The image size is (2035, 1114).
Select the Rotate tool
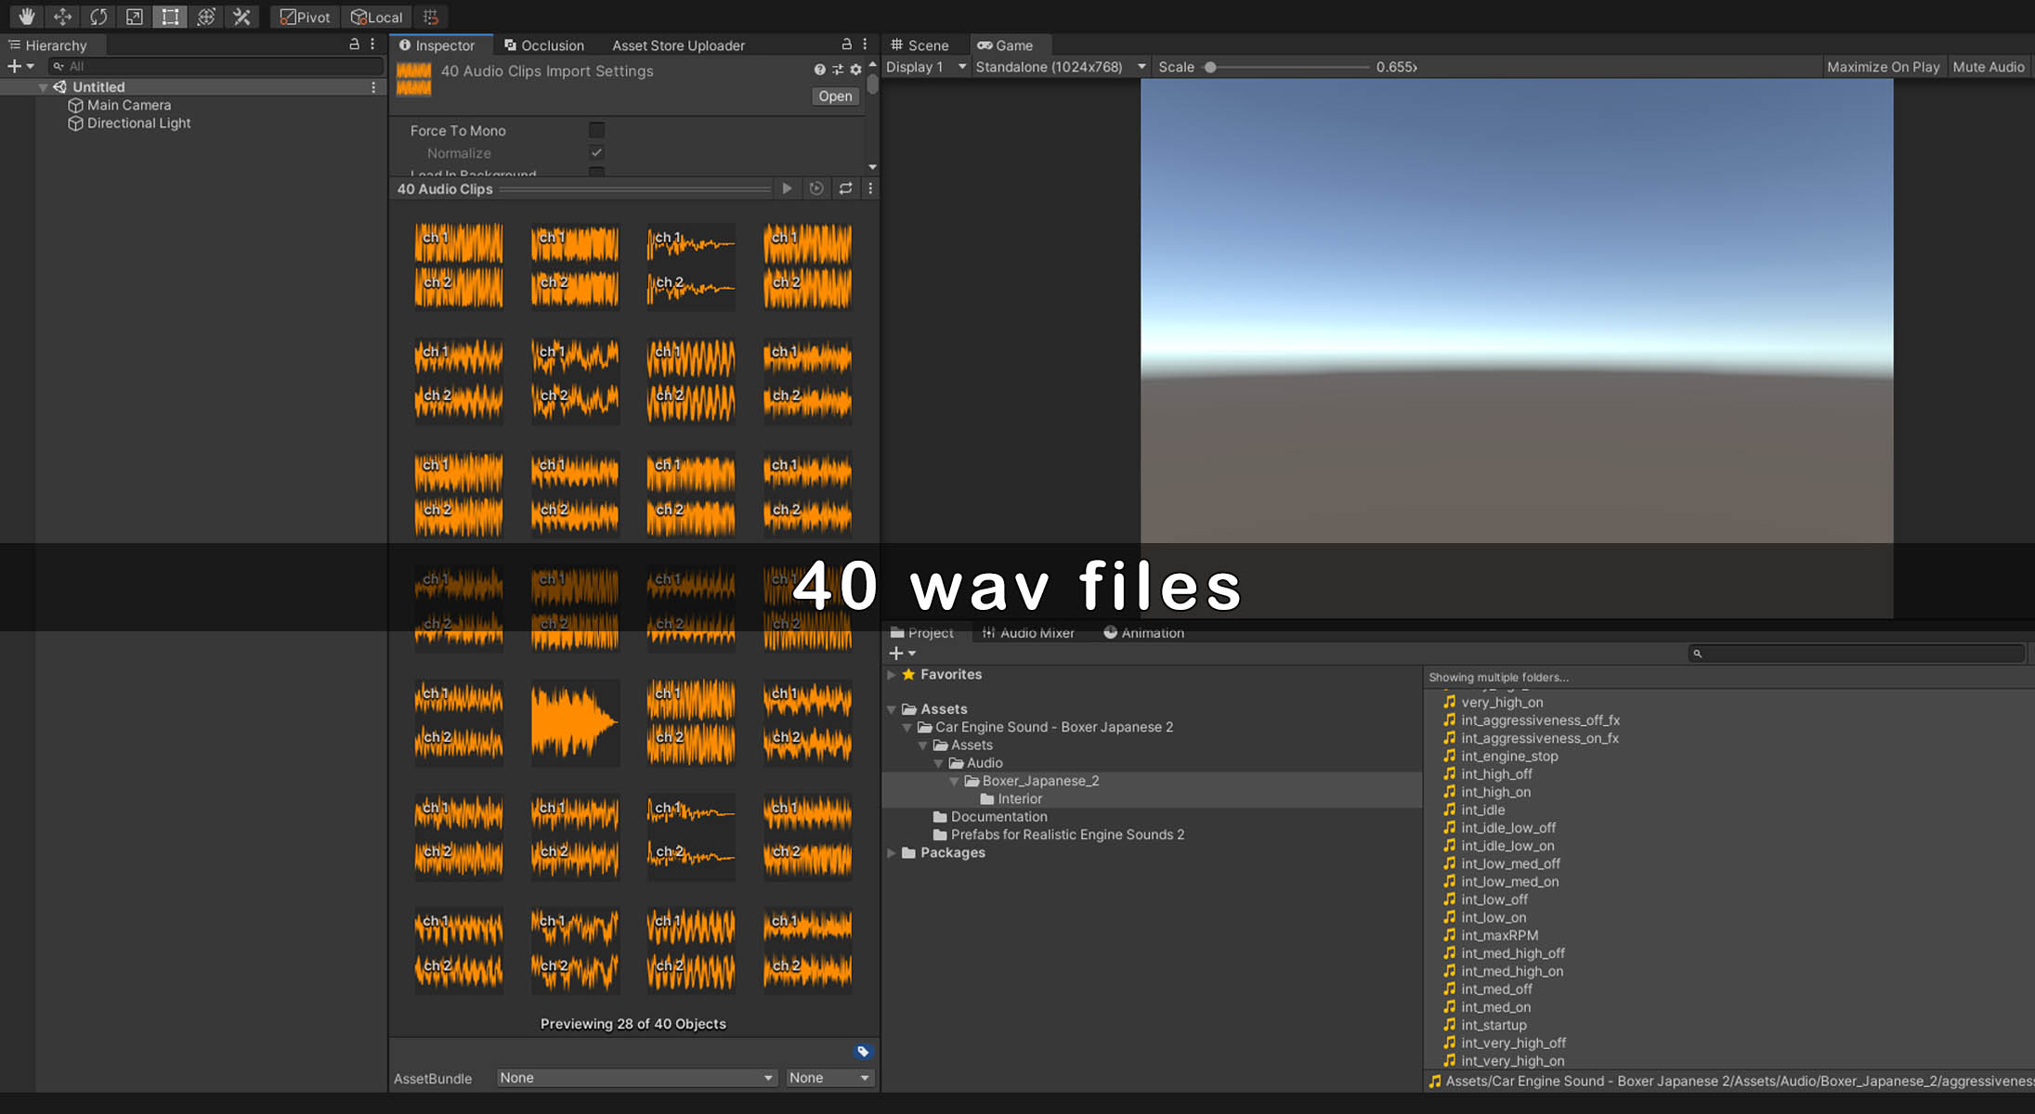tap(98, 17)
